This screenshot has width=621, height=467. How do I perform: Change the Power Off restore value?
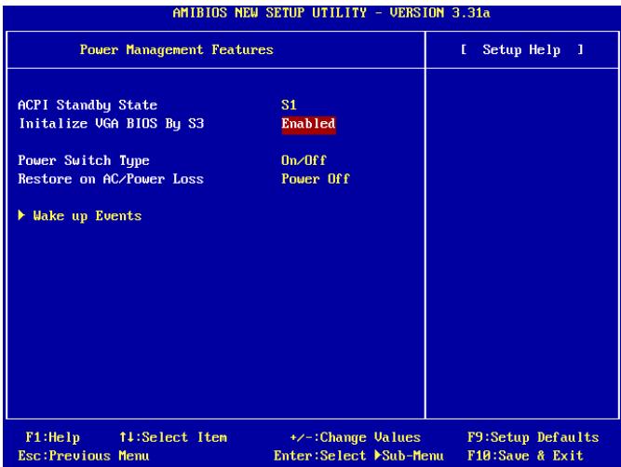316,179
